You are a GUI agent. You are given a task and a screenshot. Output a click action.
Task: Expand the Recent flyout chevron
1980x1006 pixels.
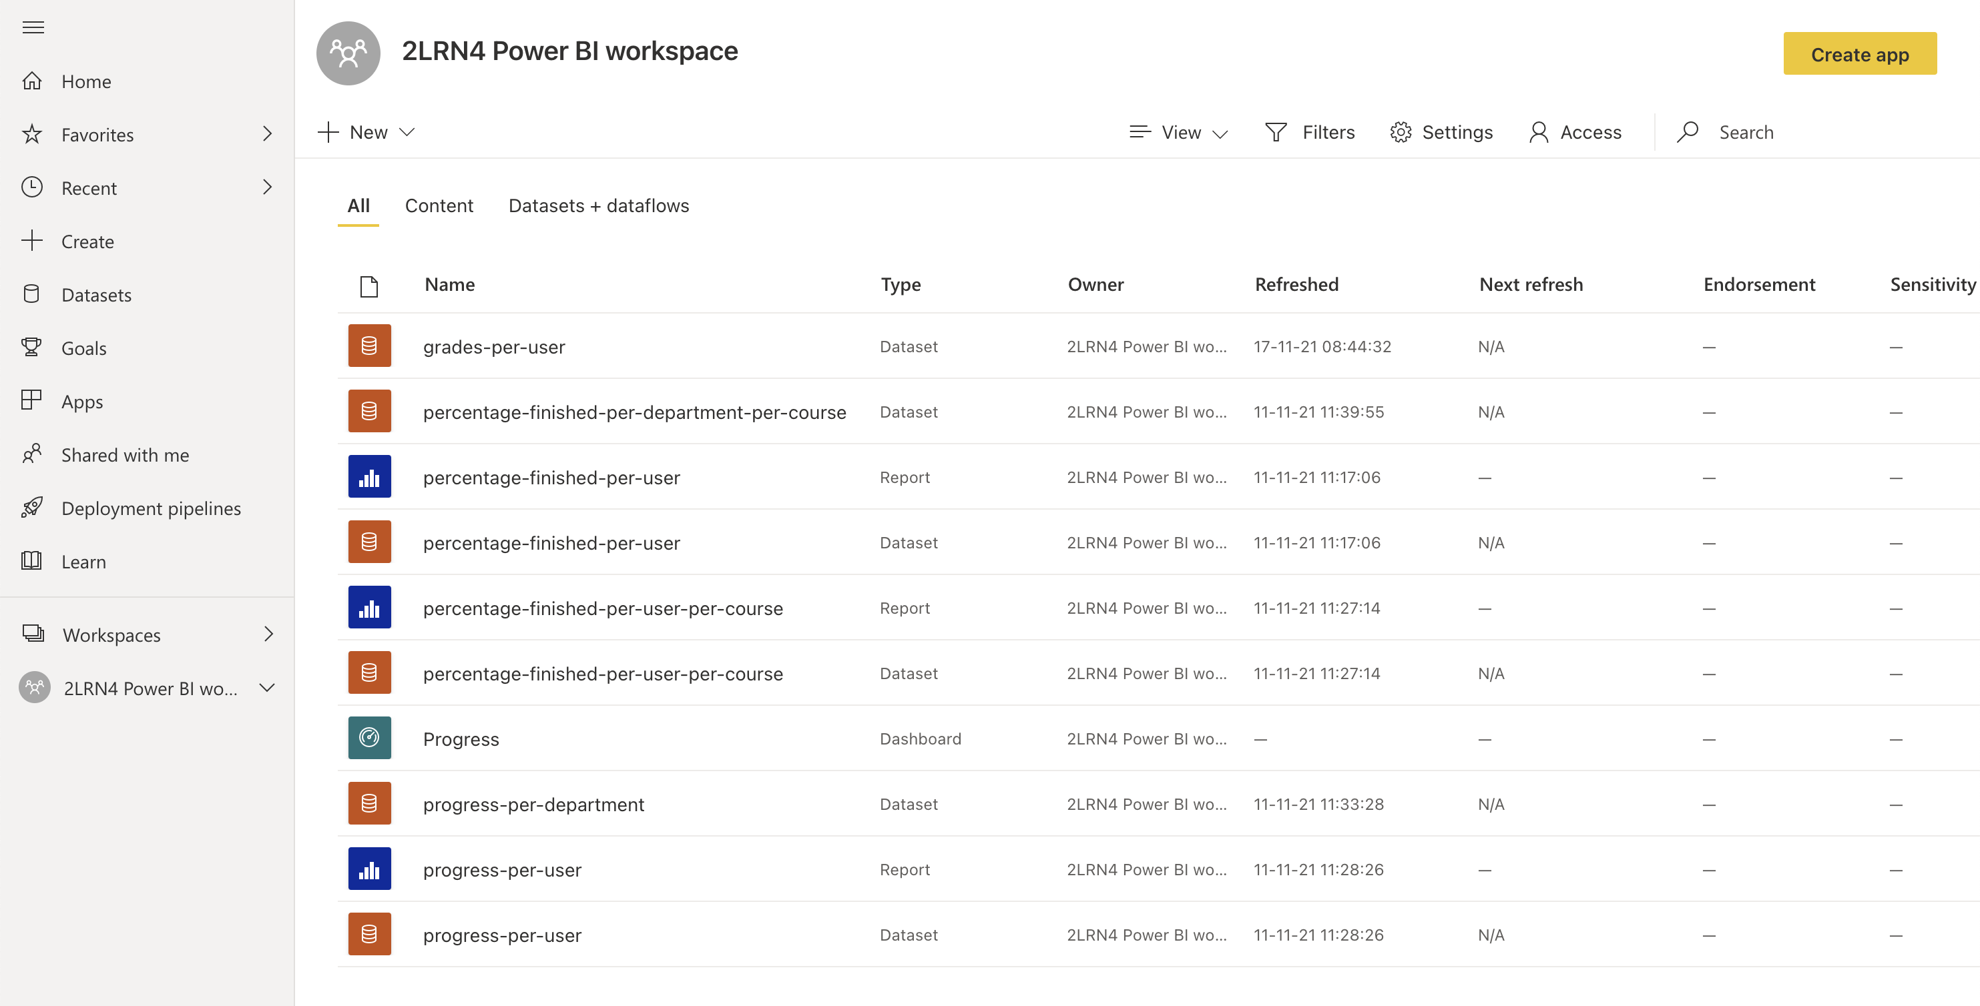[x=268, y=187]
